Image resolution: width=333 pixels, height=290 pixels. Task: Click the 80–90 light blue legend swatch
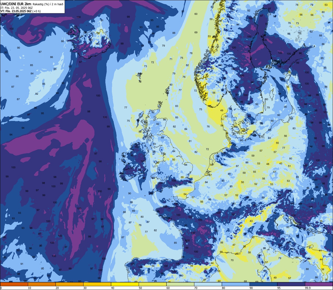(x=236, y=284)
